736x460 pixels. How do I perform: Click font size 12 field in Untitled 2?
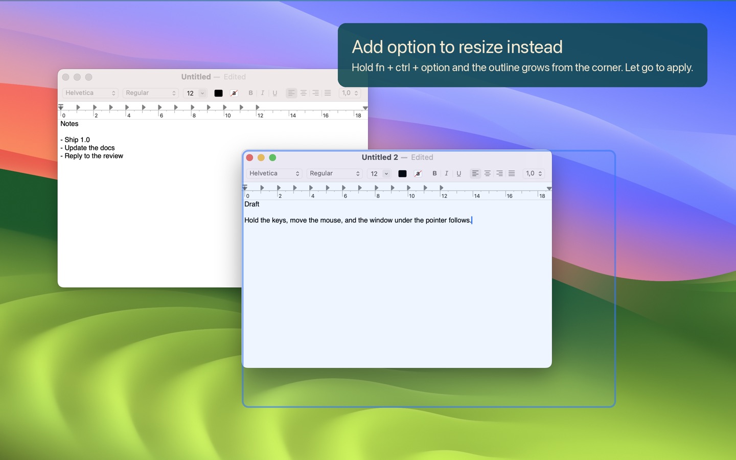pos(375,174)
